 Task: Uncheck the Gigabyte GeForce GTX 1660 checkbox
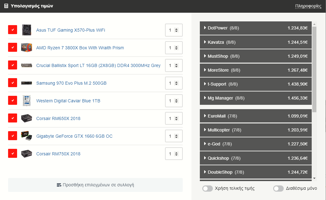coord(12,136)
